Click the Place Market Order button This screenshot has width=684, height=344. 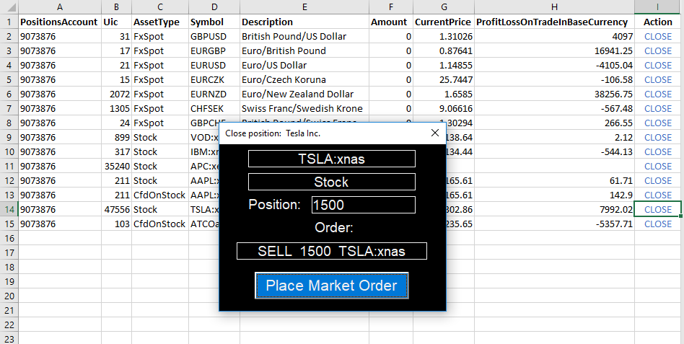pyautogui.click(x=331, y=286)
